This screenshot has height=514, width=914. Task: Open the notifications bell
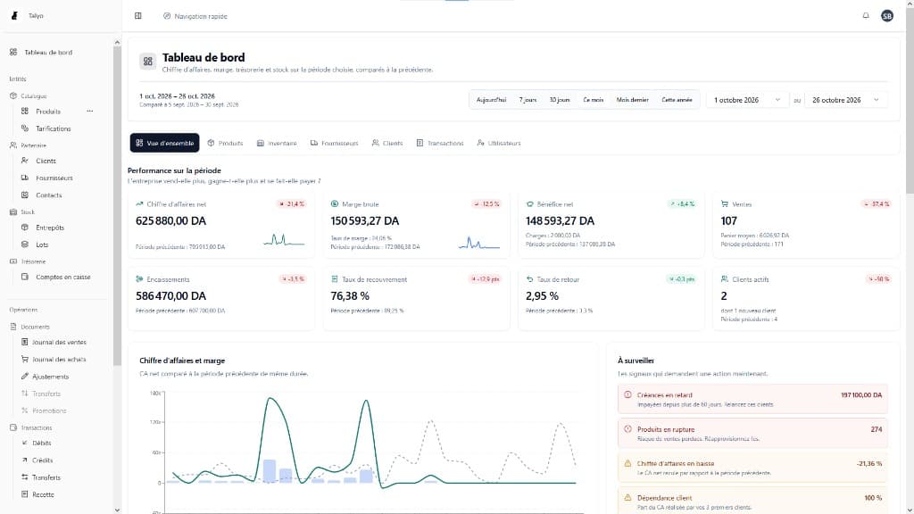866,16
